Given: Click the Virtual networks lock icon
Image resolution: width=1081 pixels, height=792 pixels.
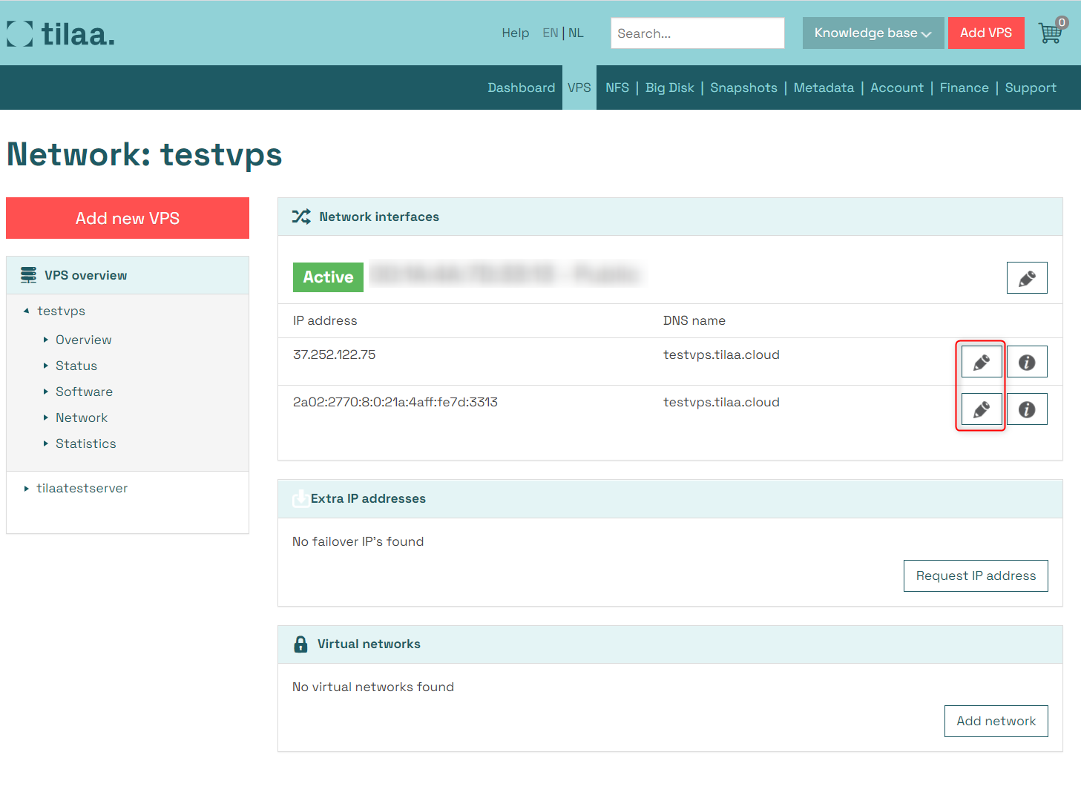Looking at the screenshot, I should (300, 644).
